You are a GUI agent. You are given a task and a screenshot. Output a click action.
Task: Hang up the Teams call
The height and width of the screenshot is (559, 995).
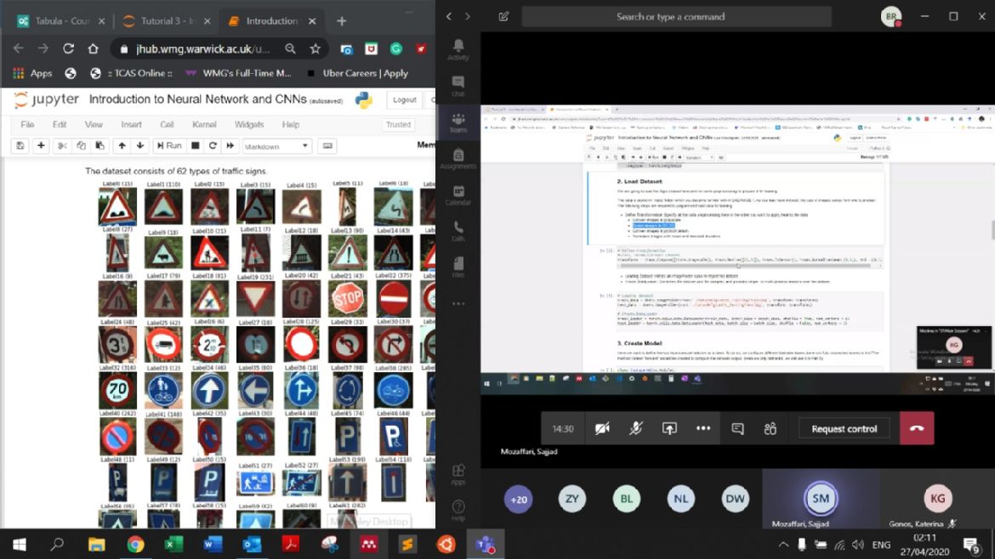[x=916, y=429]
